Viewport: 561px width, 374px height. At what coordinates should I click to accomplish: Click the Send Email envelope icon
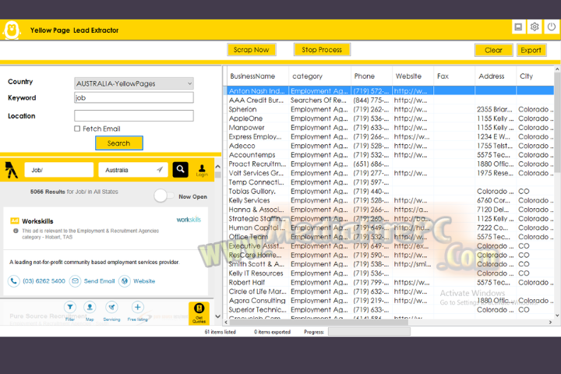[x=75, y=281]
